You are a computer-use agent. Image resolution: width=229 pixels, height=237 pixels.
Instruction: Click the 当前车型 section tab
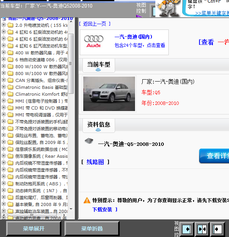(99, 65)
